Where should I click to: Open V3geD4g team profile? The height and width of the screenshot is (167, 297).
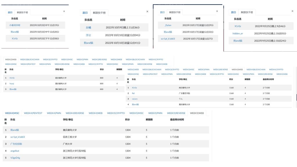click(15, 158)
